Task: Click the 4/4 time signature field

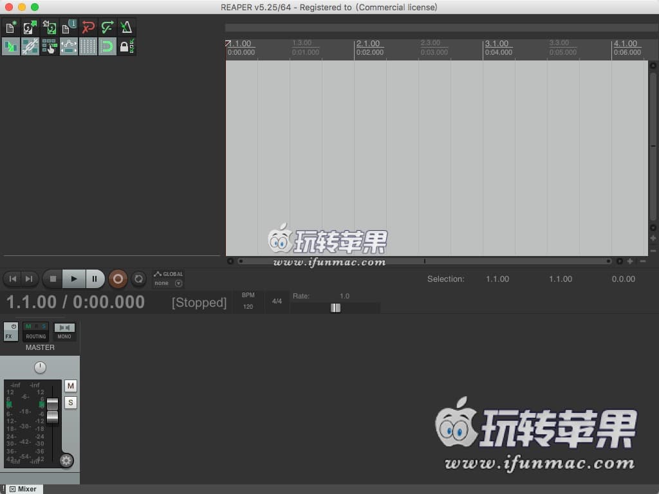Action: click(x=277, y=301)
